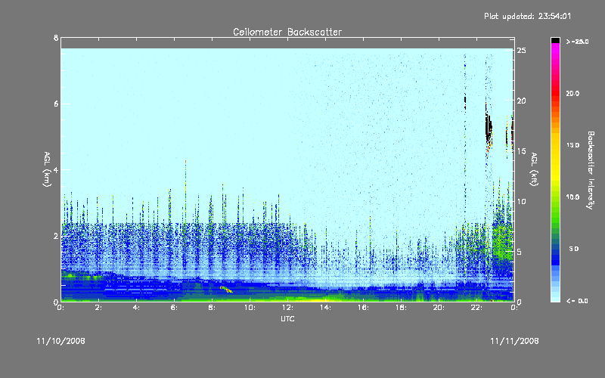Click the 25 tick on the kft axis
This screenshot has height=378, width=605.
522,50
